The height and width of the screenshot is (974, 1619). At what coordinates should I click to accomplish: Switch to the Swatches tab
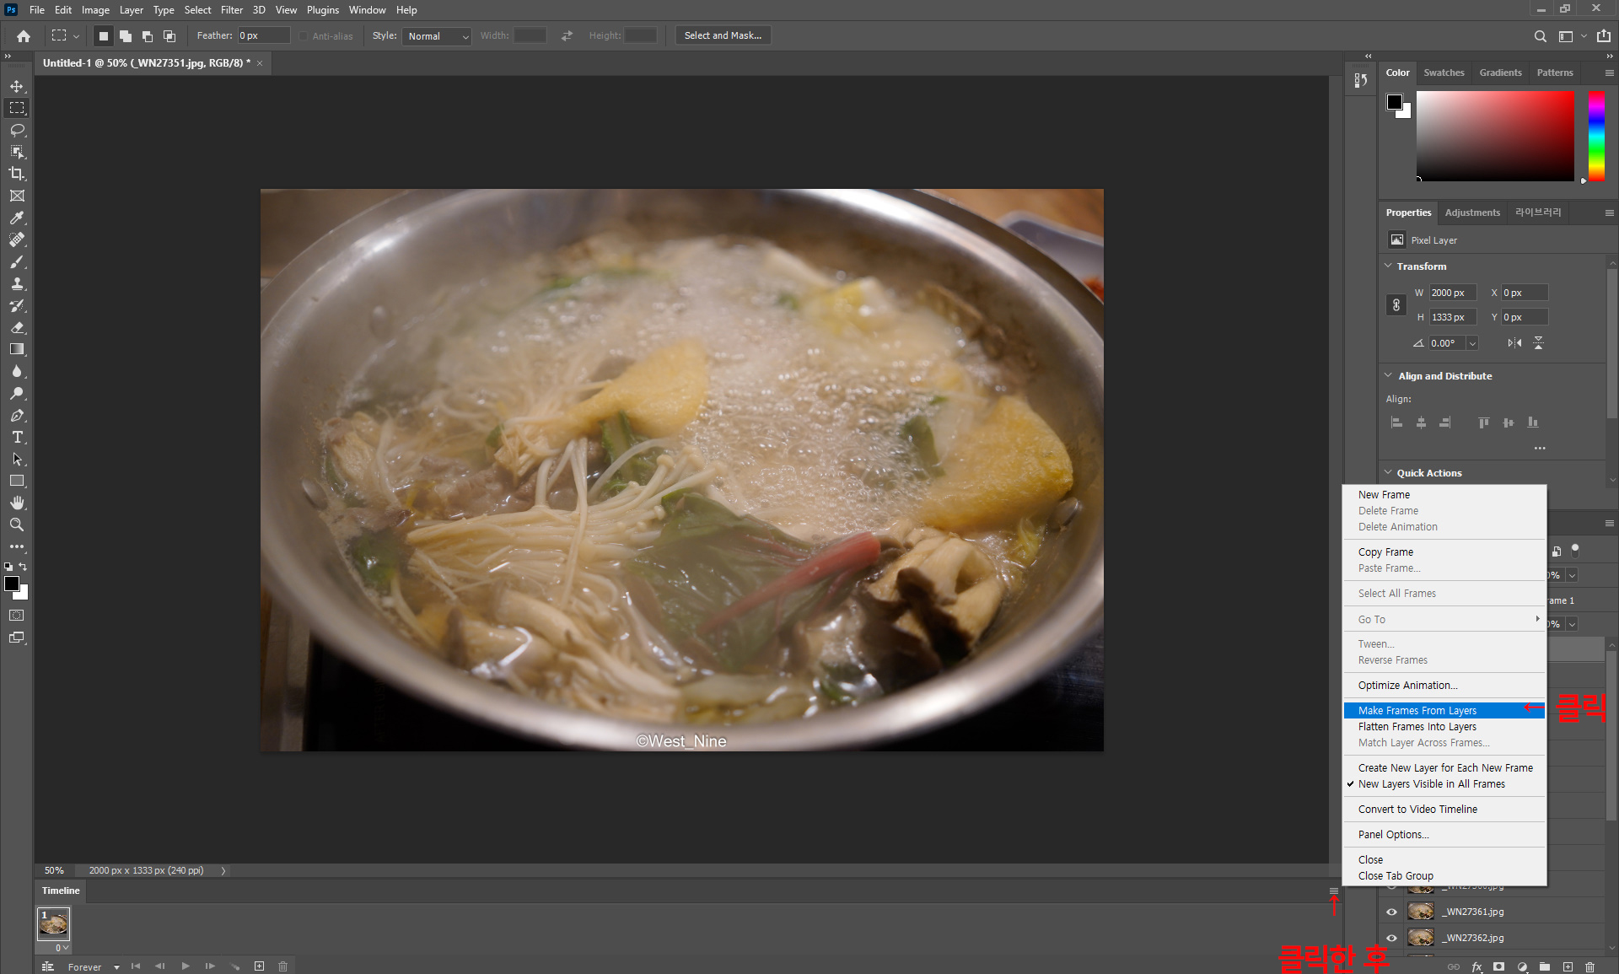tap(1444, 73)
